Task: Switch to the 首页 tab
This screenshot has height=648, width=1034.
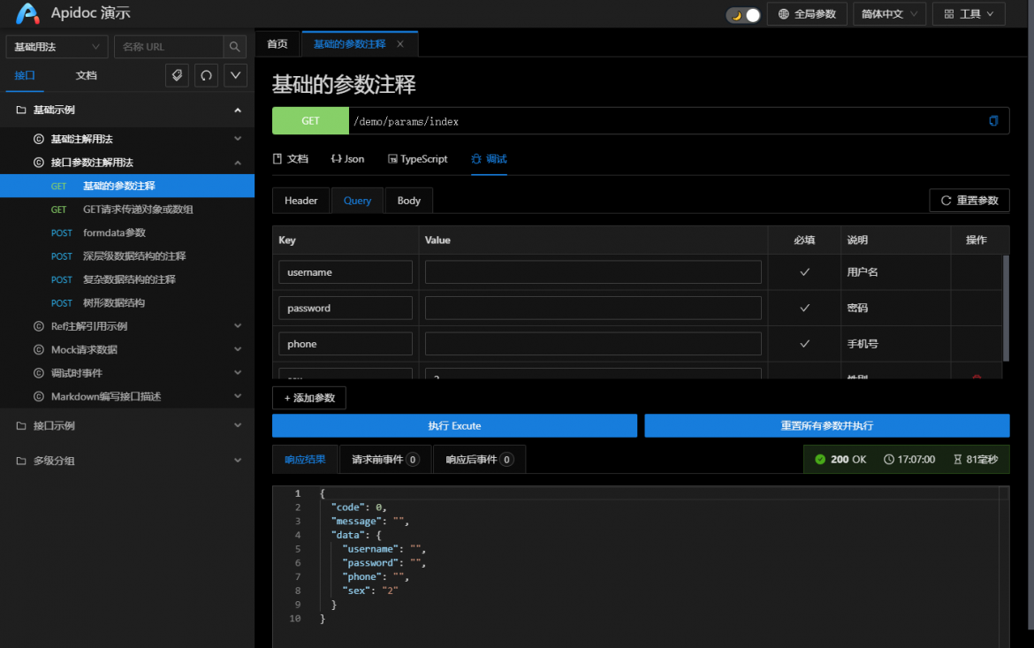Action: [x=277, y=44]
